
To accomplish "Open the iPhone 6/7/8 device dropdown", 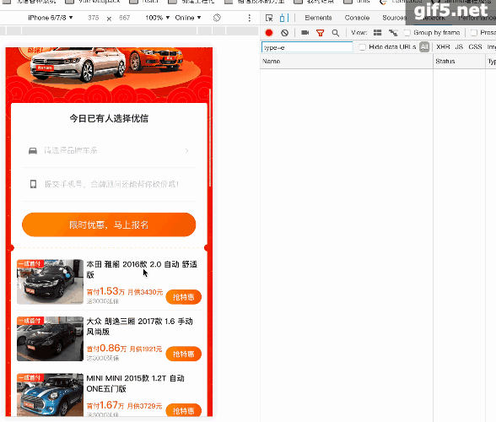I will [x=51, y=18].
